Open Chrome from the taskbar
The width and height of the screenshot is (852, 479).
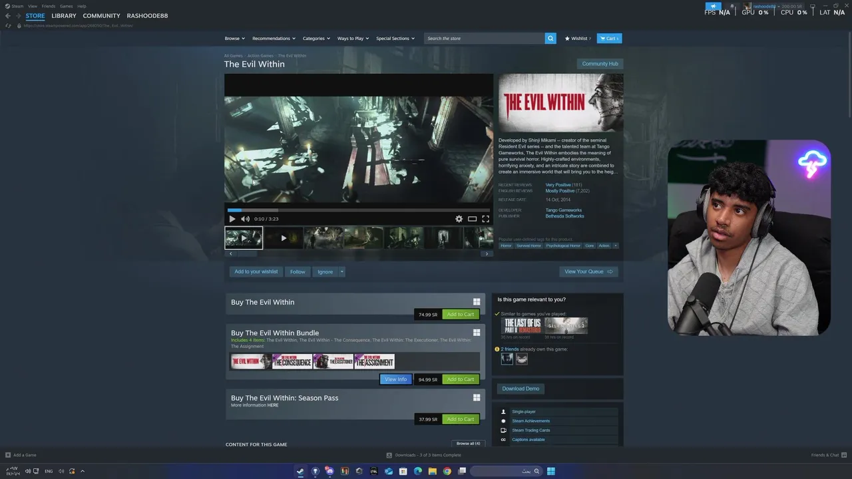pyautogui.click(x=447, y=471)
